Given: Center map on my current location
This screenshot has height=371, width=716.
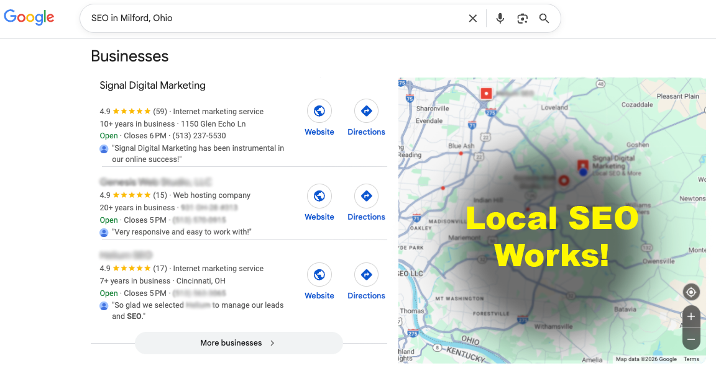Looking at the screenshot, I should coord(691,292).
